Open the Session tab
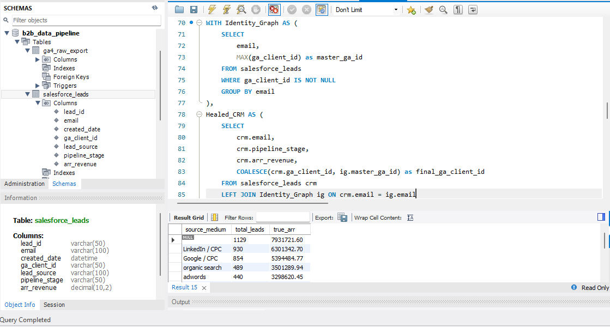The image size is (610, 327). coord(54,305)
